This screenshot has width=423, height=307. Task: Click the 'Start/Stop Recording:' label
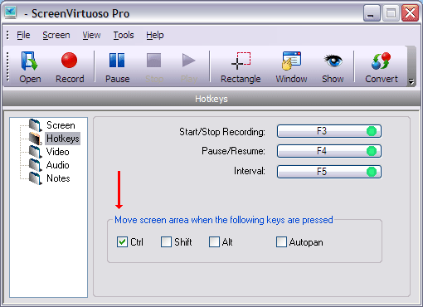point(222,132)
